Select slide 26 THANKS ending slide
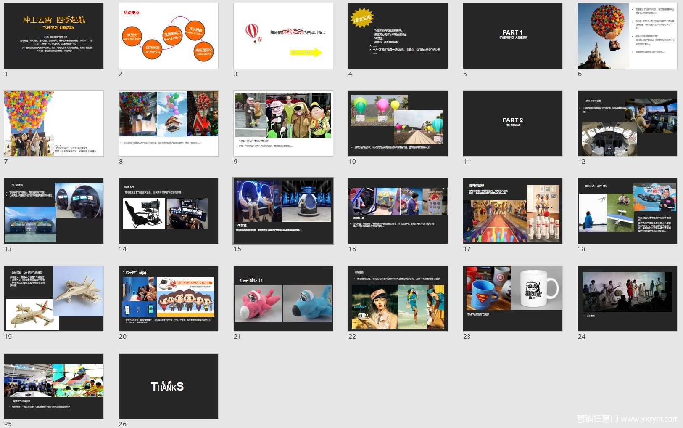 [169, 386]
